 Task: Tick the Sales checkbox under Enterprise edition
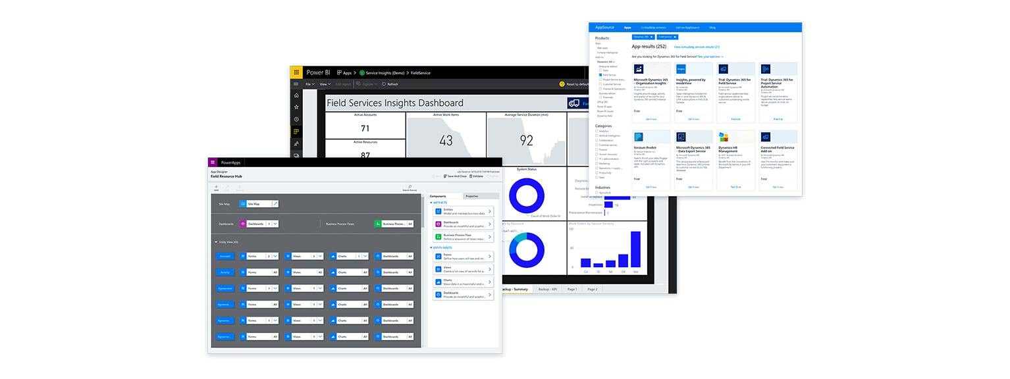coord(600,70)
